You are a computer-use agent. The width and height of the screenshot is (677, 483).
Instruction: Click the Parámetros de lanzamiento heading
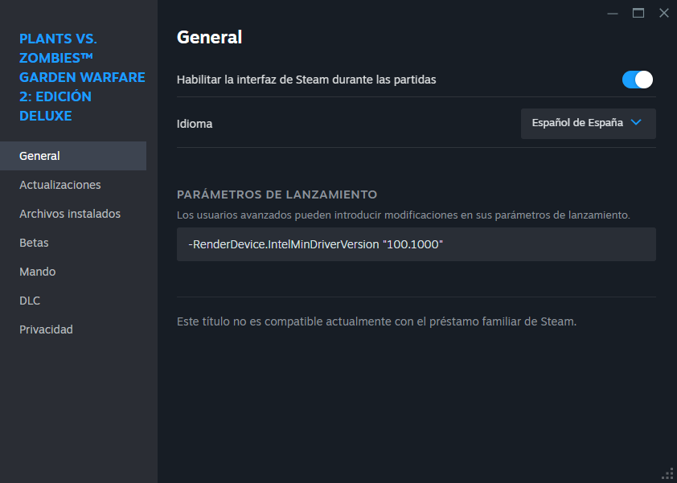(277, 194)
